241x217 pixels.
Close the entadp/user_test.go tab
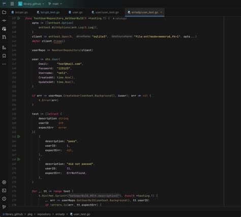click(x=161, y=12)
